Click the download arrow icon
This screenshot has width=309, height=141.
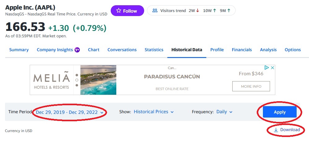click(x=276, y=130)
